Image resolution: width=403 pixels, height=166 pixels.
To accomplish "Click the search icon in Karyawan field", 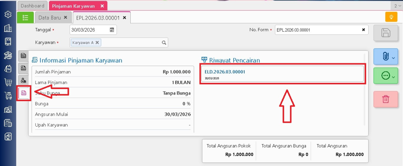I will (164, 43).
